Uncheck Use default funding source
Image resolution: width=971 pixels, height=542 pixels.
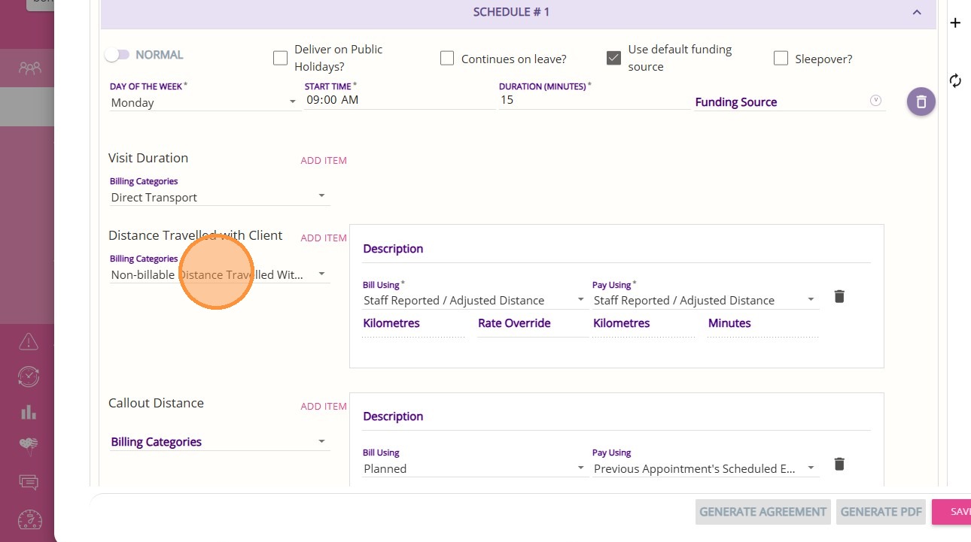pos(614,58)
